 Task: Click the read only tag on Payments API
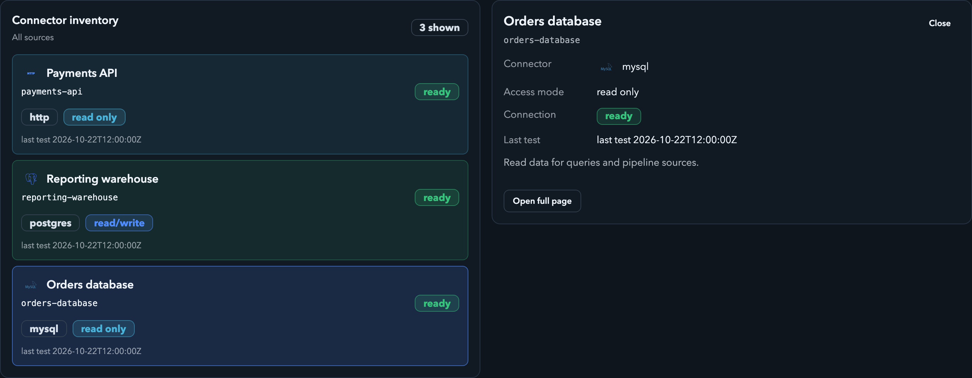(x=94, y=117)
